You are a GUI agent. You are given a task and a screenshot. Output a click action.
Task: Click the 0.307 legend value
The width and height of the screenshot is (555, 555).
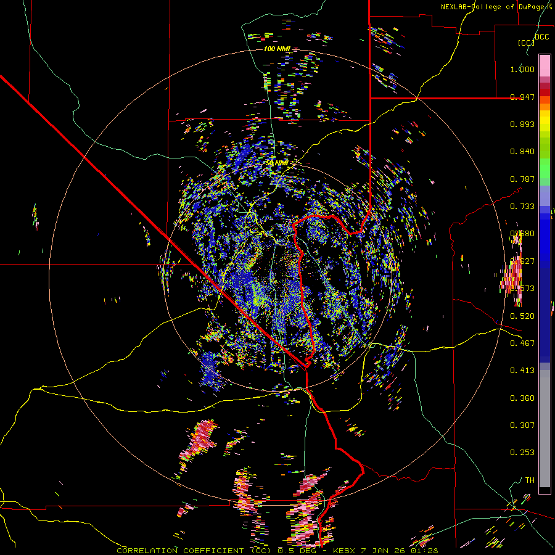(x=522, y=425)
